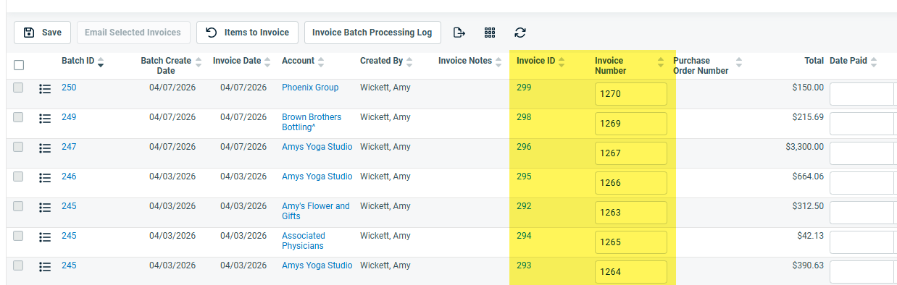This screenshot has height=285, width=897.
Task: Sort by Batch ID column arrows
Action: click(101, 62)
